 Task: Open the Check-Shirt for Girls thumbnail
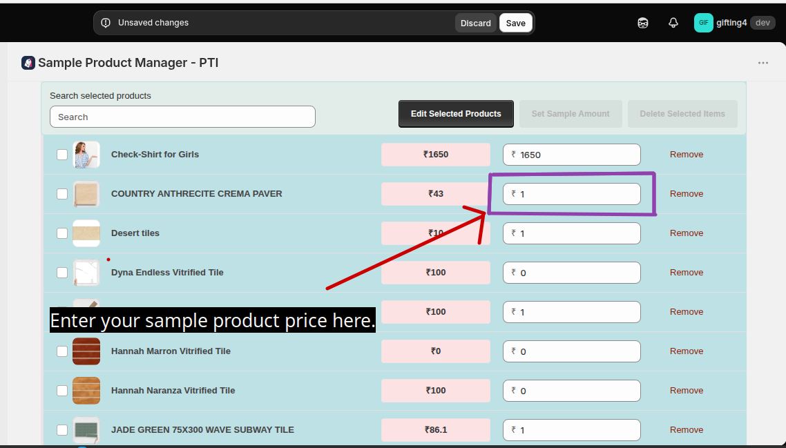(x=86, y=155)
